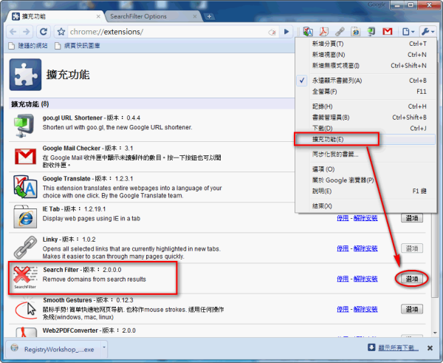The width and height of the screenshot is (443, 363).
Task: Expand RegistryWorkshop download options arrow
Action: 104,347
